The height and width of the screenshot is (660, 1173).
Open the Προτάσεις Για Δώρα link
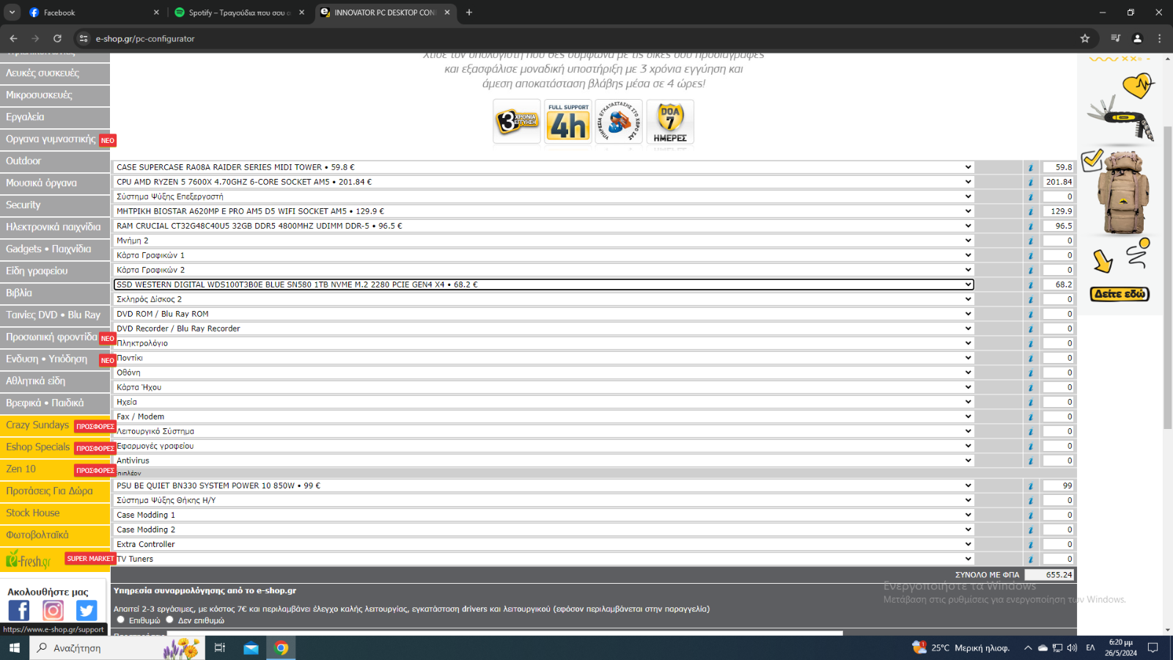(55, 491)
